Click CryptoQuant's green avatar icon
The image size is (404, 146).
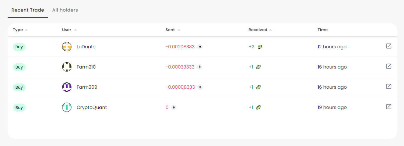67,107
